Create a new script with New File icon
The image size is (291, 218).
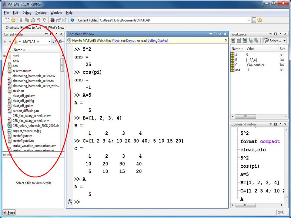[7, 20]
